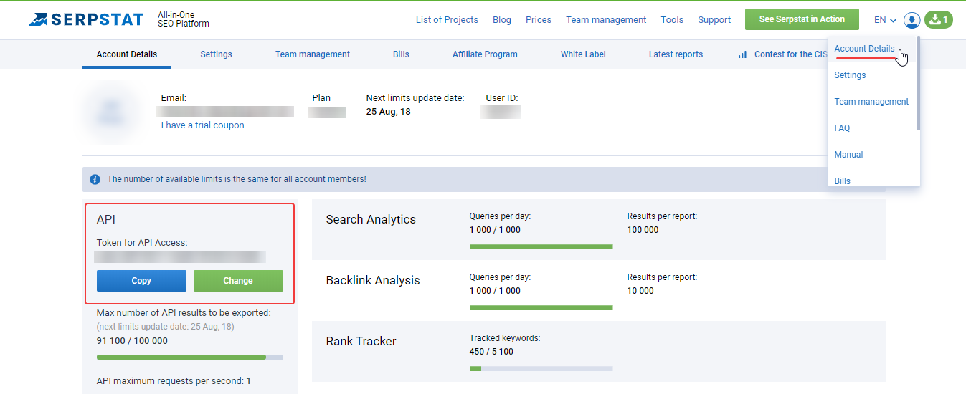The image size is (966, 394).
Task: Click the blue info icon in notice
Action: (x=95, y=179)
